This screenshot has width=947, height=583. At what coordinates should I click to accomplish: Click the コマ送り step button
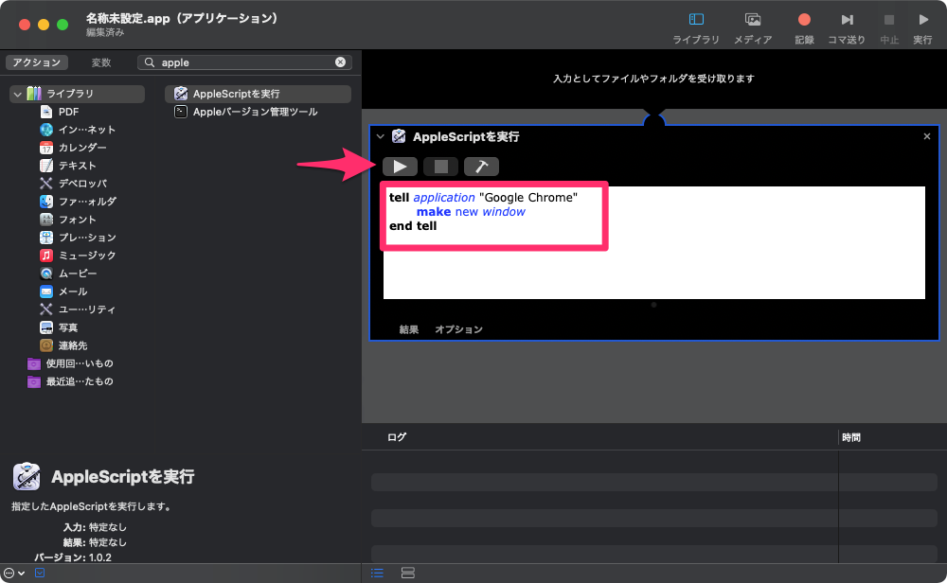[x=846, y=27]
